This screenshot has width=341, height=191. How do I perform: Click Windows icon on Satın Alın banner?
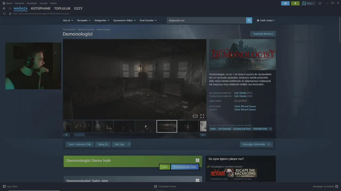(x=197, y=180)
